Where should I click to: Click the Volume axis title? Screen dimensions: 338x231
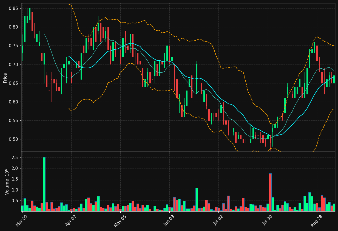(x=7, y=182)
